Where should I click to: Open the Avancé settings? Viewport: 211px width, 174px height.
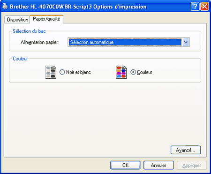186,150
